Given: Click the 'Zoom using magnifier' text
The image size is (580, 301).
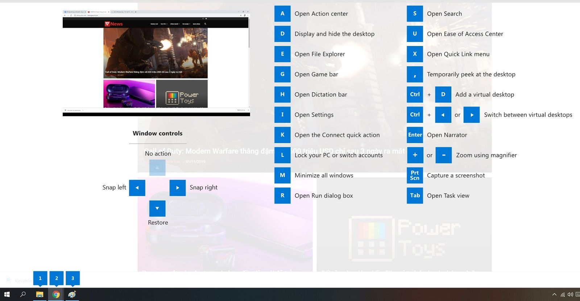Looking at the screenshot, I should (486, 155).
